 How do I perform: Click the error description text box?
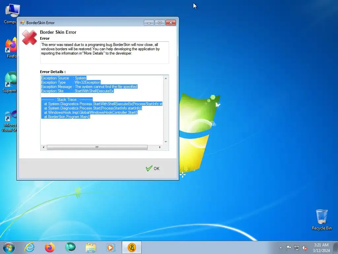point(105,53)
